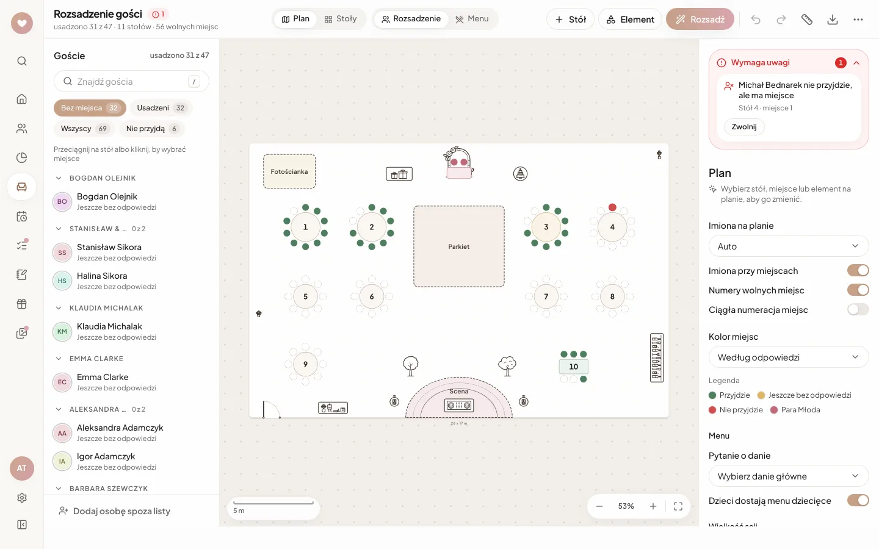Open settings gear in sidebar

(22, 498)
